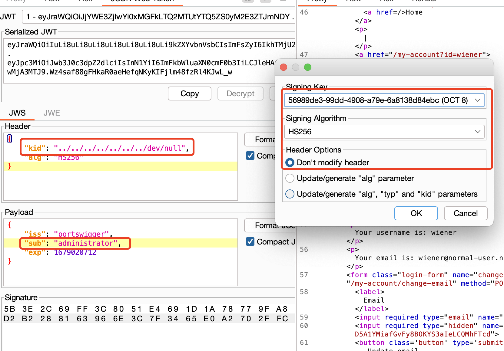Click the button class='button' line in response

429,343
